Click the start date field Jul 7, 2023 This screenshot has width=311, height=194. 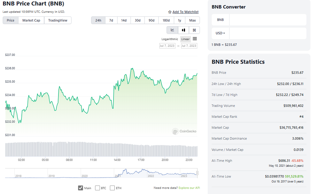[167, 46]
